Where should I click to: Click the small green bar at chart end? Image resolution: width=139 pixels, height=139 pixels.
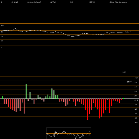click(x=123, y=98)
